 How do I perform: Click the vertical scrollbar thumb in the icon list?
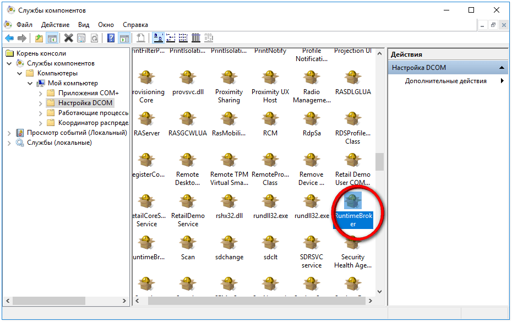click(x=379, y=162)
